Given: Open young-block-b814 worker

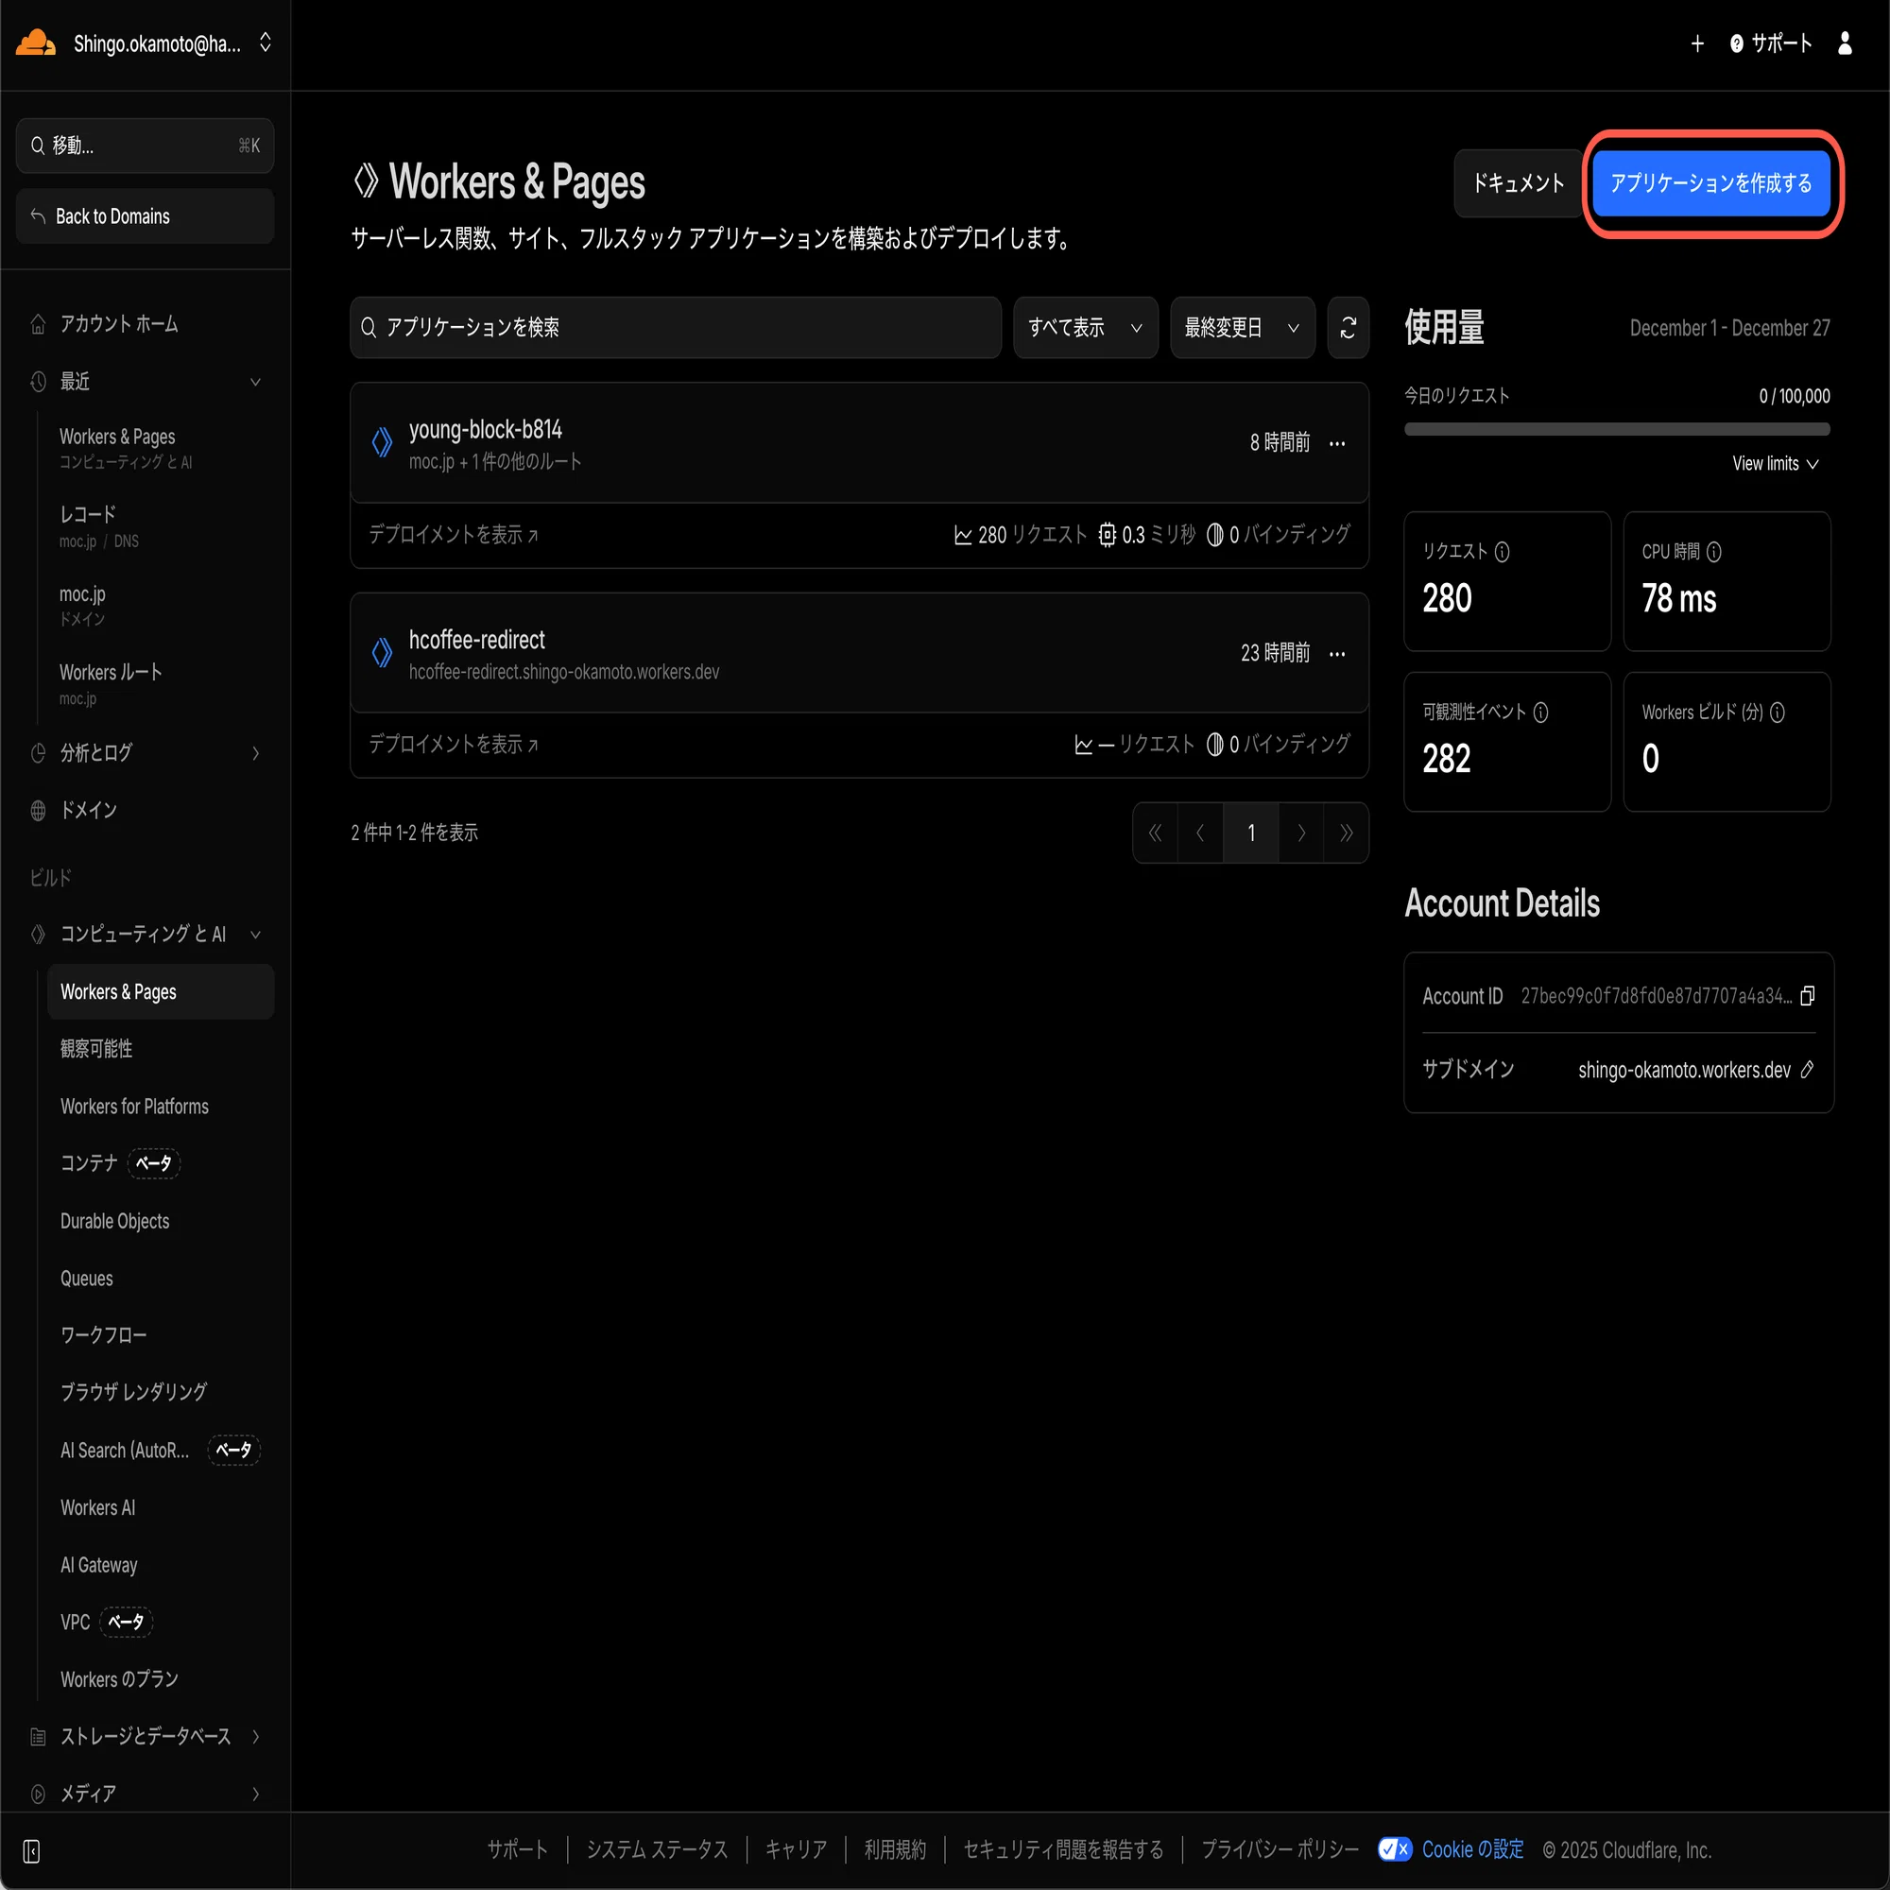Looking at the screenshot, I should [x=485, y=429].
